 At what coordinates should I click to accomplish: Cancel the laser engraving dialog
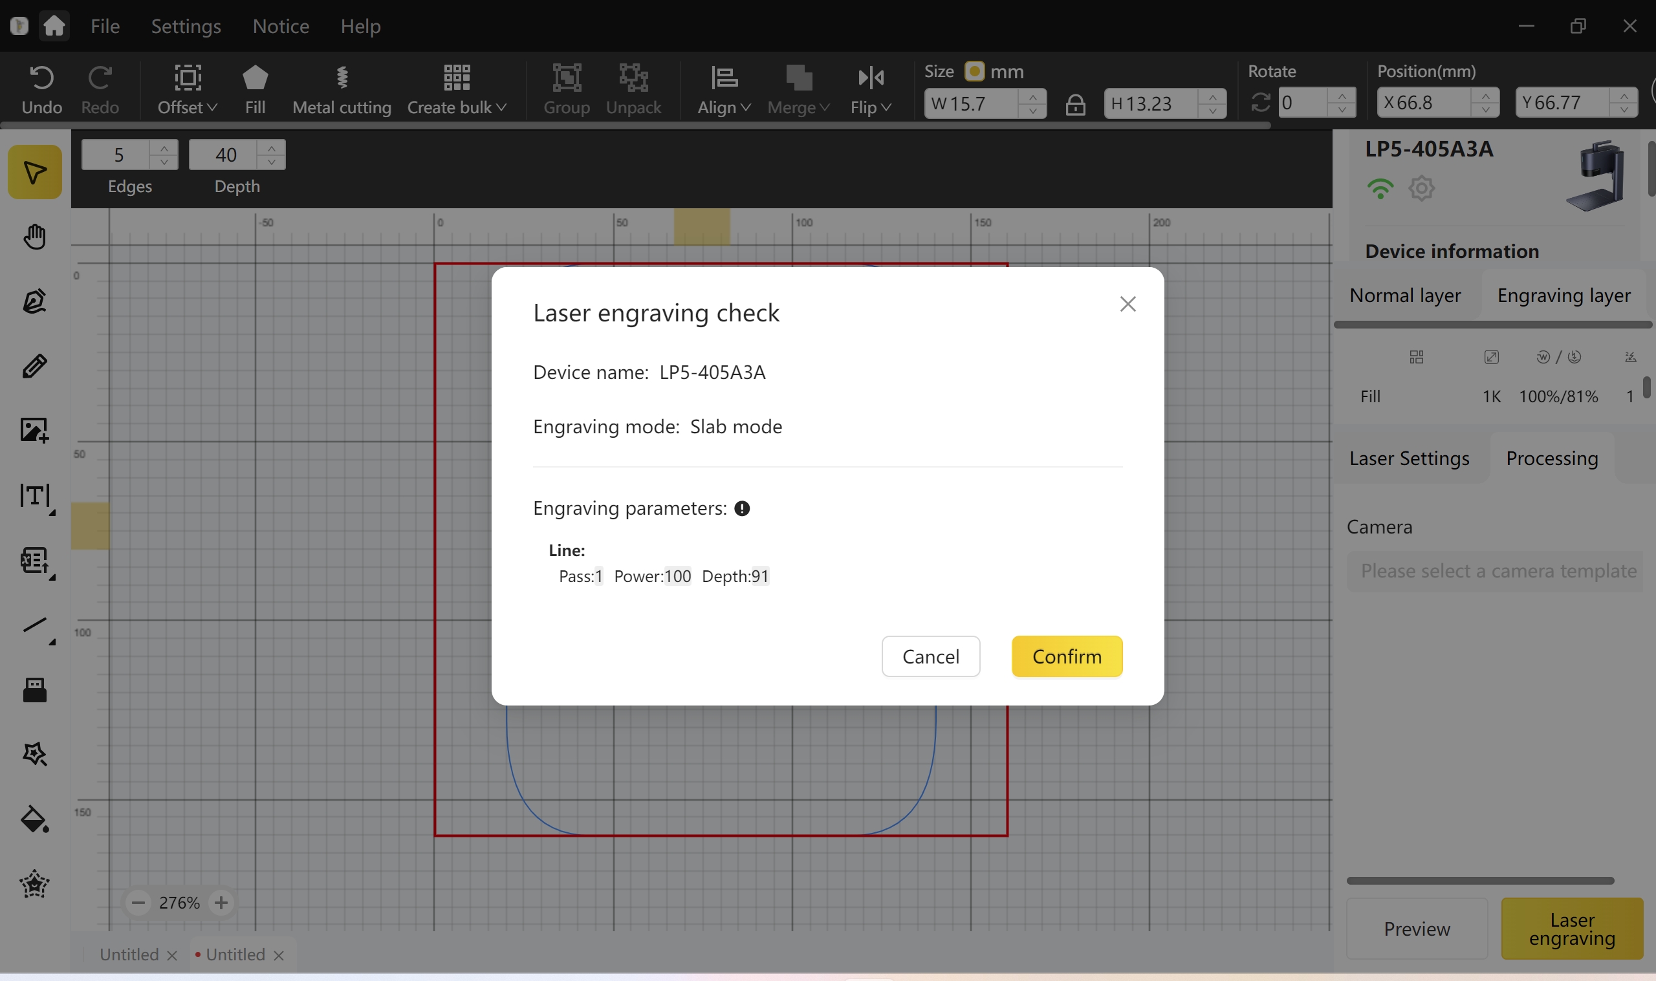point(930,656)
